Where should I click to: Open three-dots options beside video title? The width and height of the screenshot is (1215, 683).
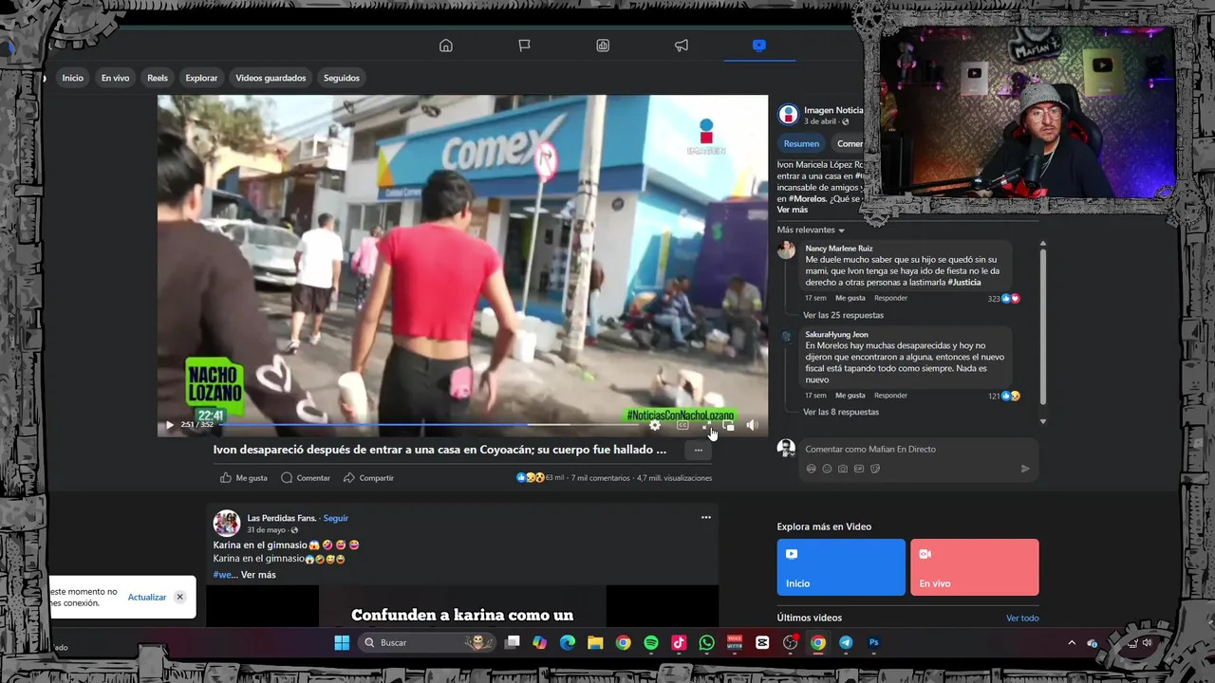pos(698,451)
